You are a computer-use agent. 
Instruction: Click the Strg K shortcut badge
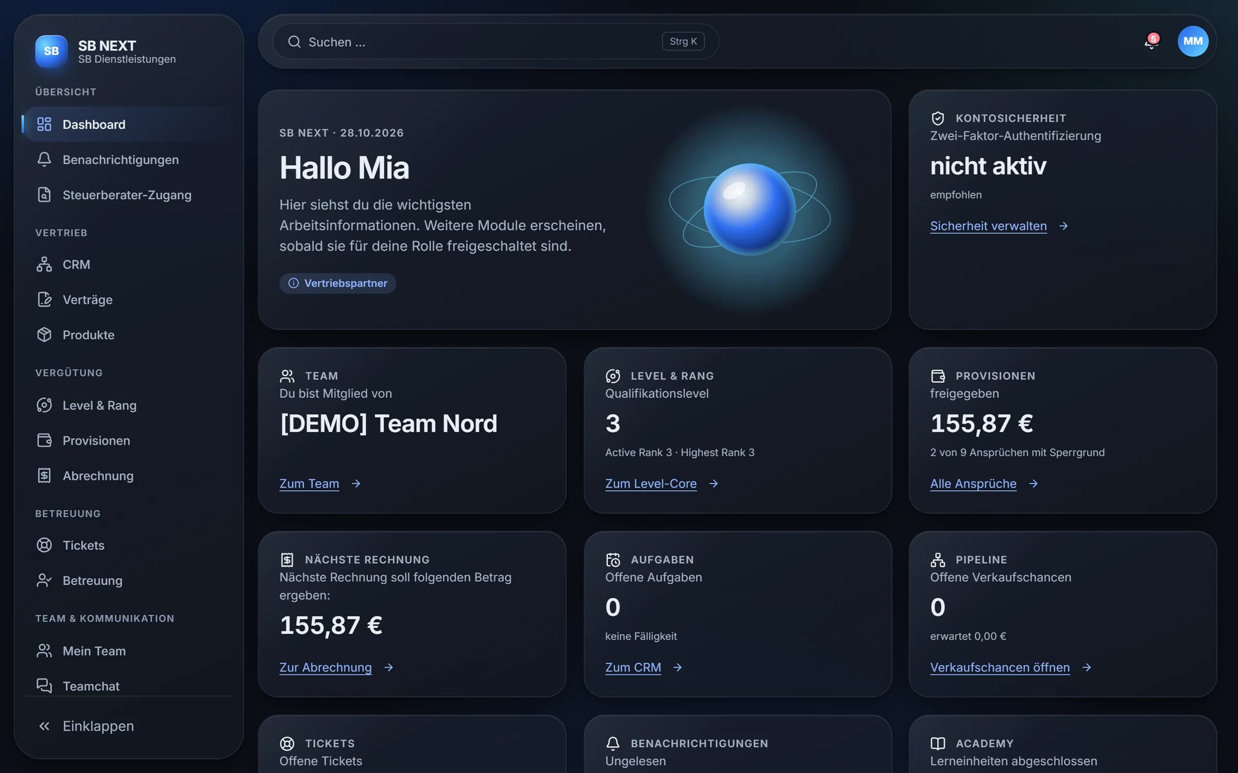(x=683, y=41)
